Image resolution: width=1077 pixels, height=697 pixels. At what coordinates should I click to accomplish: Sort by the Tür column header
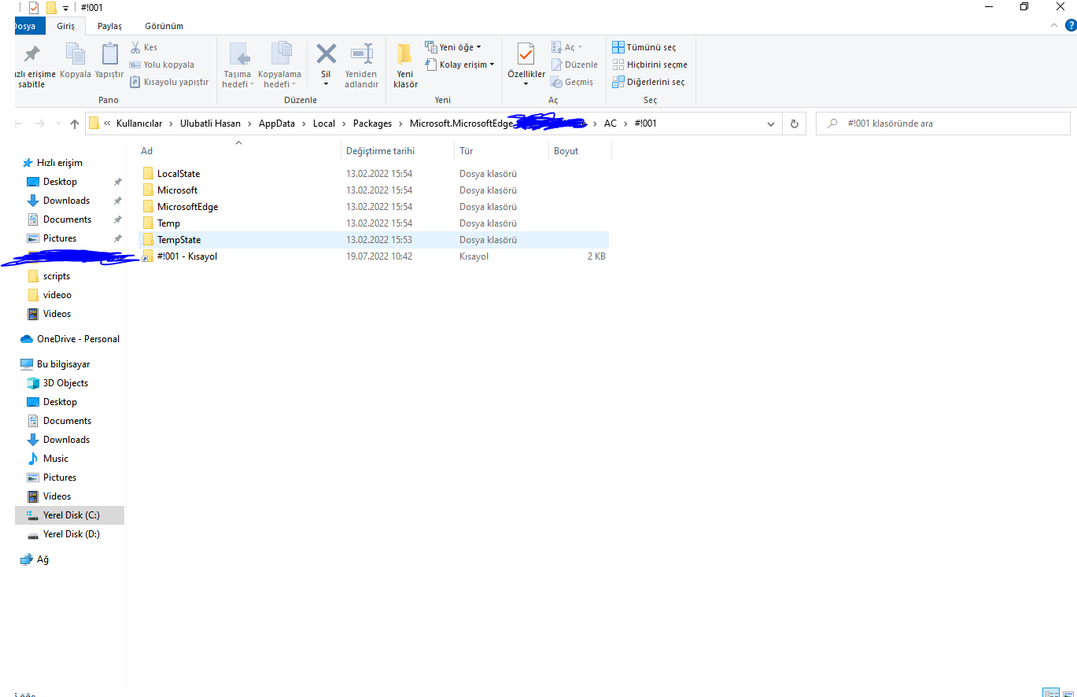pyautogui.click(x=467, y=151)
